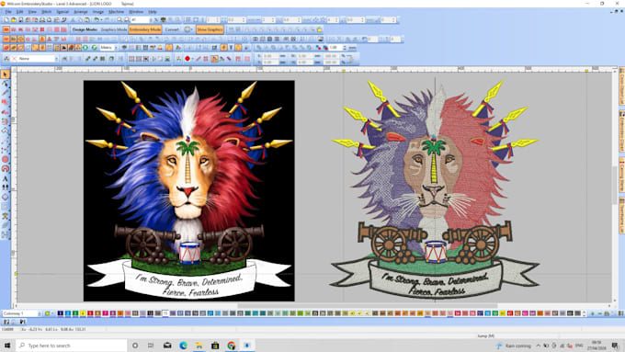
Task: Open the Edit menu
Action: pyautogui.click(x=19, y=12)
